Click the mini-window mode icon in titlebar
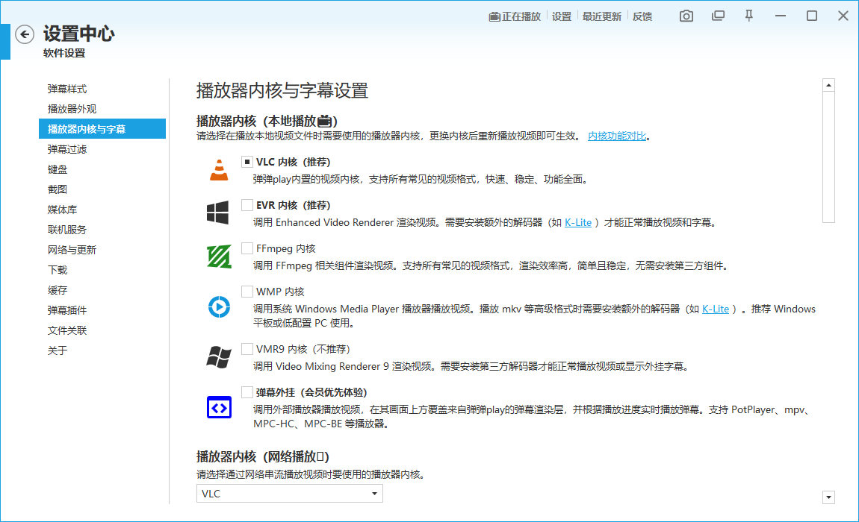This screenshot has height=522, width=859. pyautogui.click(x=717, y=15)
